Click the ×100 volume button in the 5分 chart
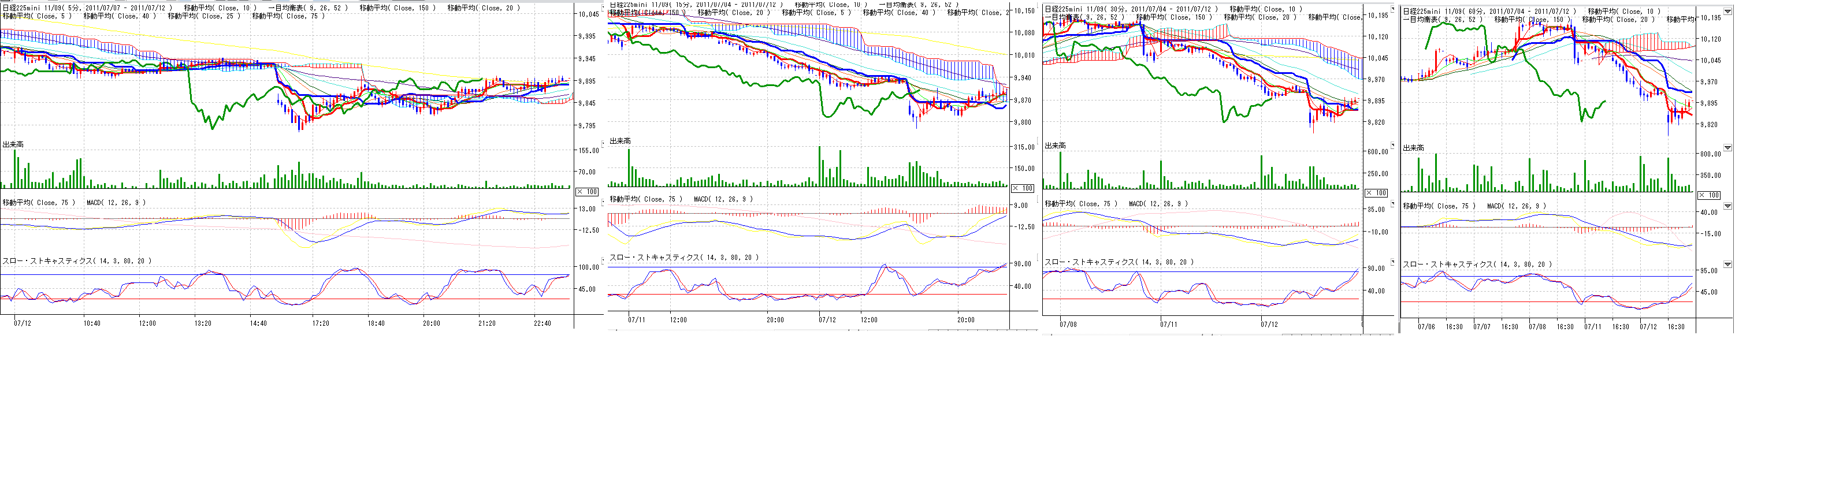This screenshot has height=499, width=1828. click(587, 192)
